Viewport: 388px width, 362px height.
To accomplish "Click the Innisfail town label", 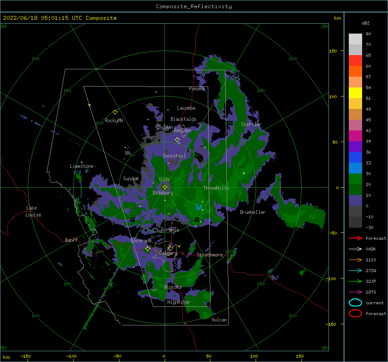I will click(174, 156).
